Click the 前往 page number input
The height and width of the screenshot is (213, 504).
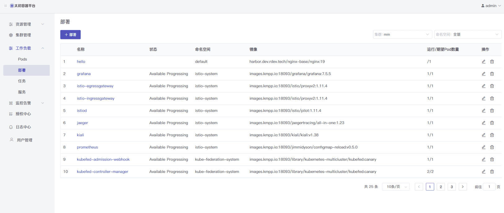pyautogui.click(x=489, y=187)
